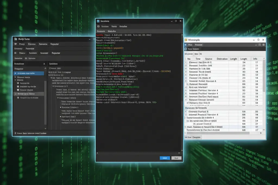Click the small icon left of the Porary tab
Screen dimensions: 278x185
[x=15, y=53]
